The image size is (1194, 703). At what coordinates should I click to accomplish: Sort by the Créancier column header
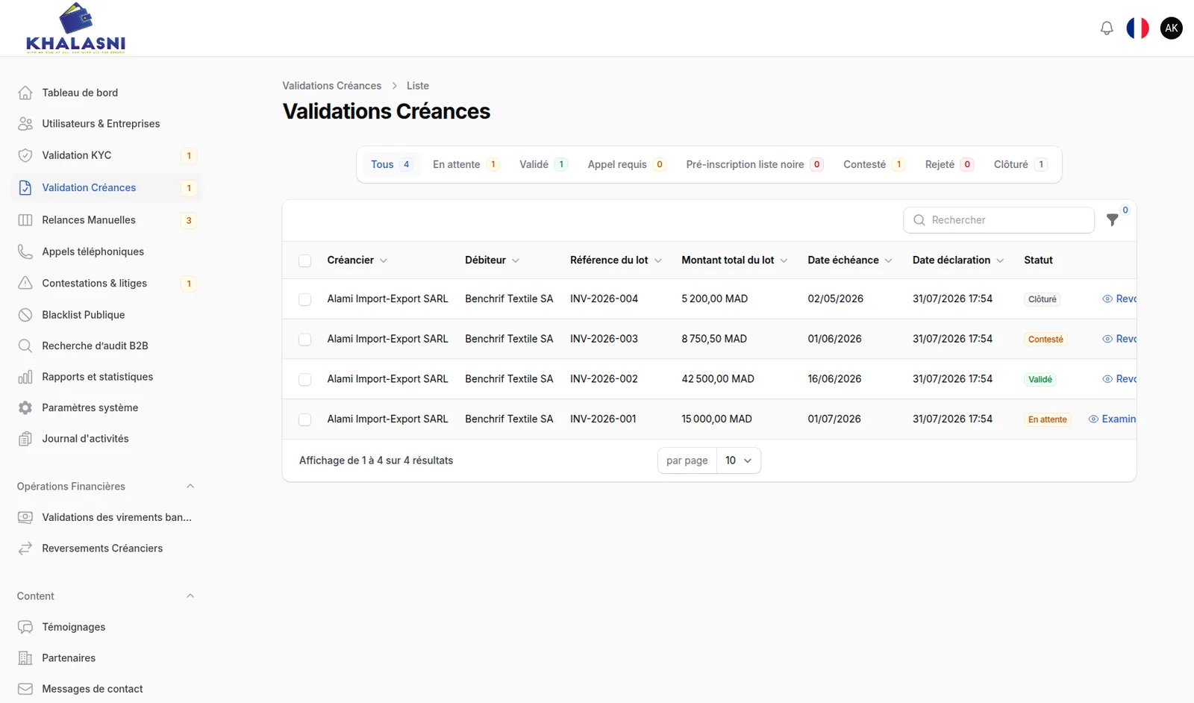coord(357,260)
